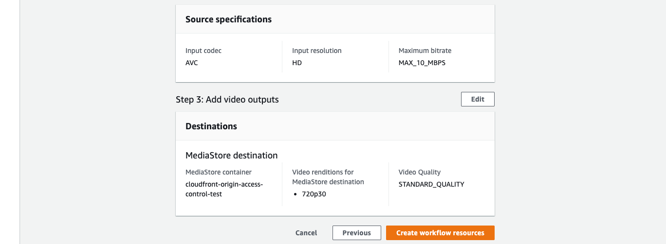
Task: Select the MAX_10_MBPS bitrate value
Action: point(422,63)
